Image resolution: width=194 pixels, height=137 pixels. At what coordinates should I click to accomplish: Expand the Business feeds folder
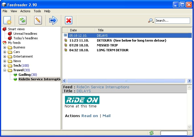click(5, 47)
